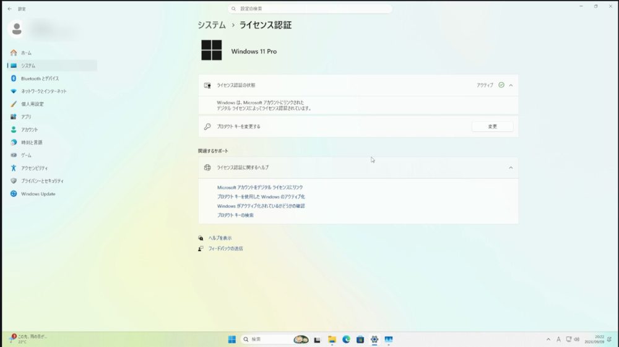This screenshot has height=347, width=619.
Task: Click フィードバックの送信 link
Action: click(225, 249)
